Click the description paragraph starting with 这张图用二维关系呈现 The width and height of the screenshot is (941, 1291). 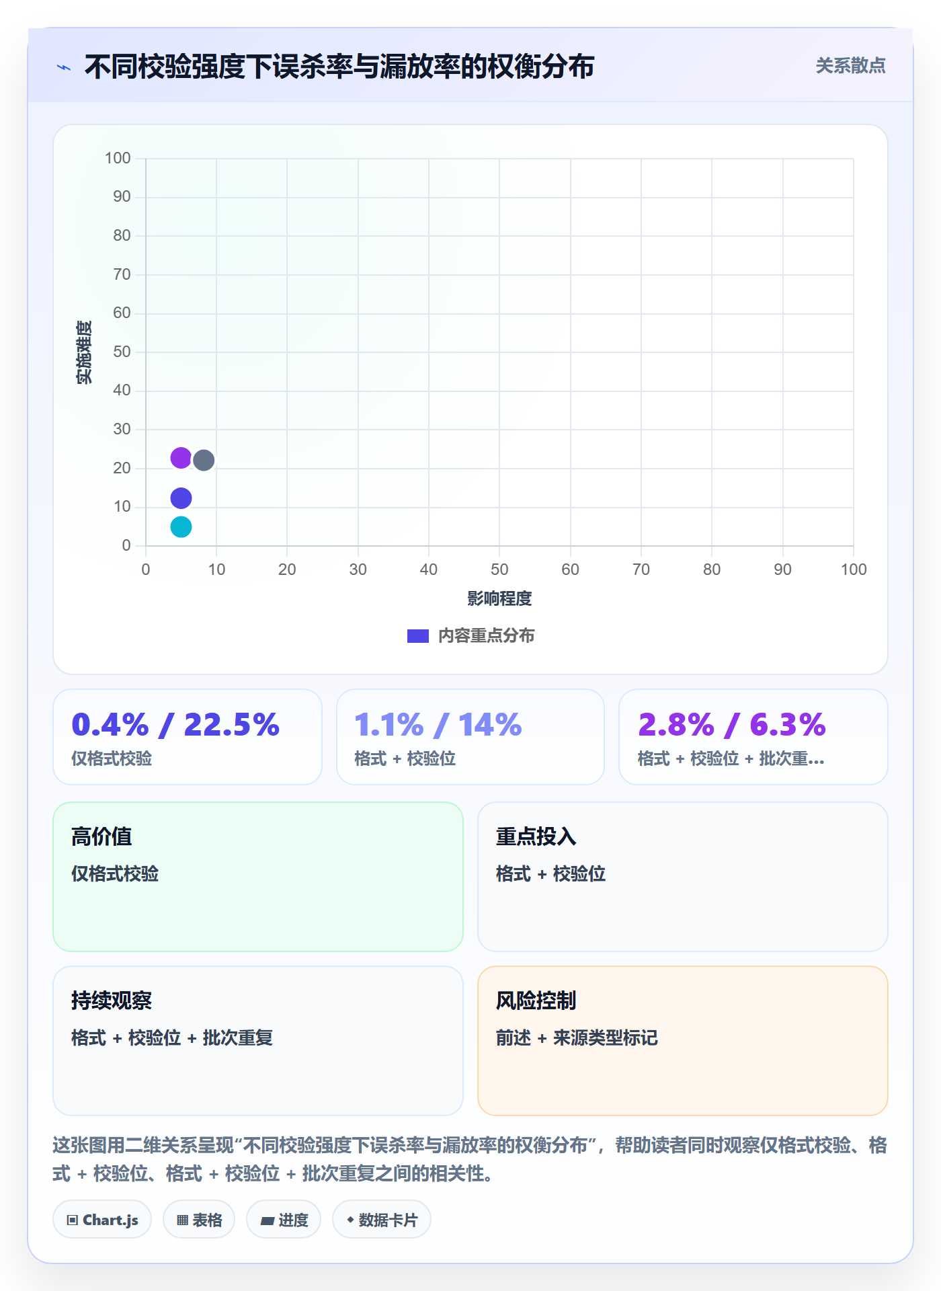click(x=470, y=1159)
